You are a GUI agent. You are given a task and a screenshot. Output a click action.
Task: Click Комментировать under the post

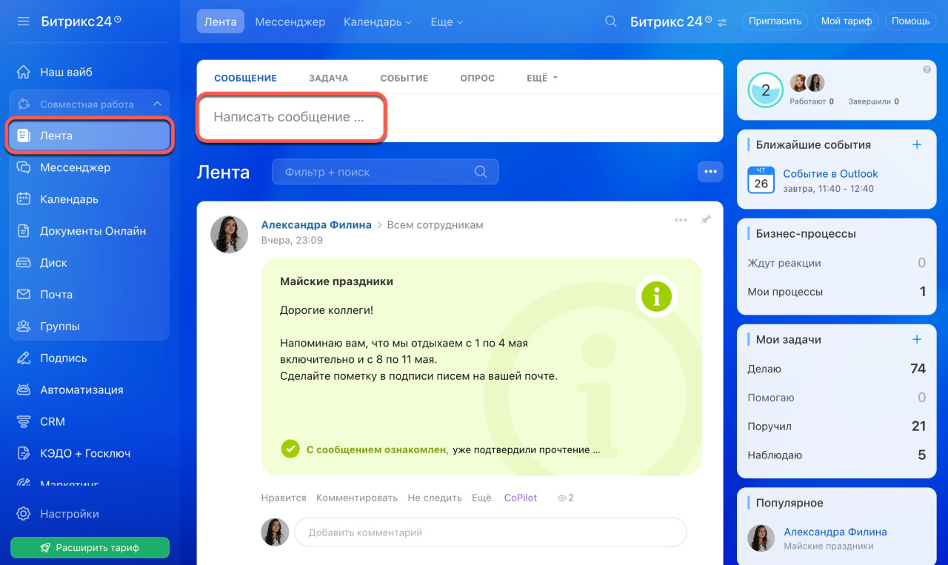(x=357, y=498)
